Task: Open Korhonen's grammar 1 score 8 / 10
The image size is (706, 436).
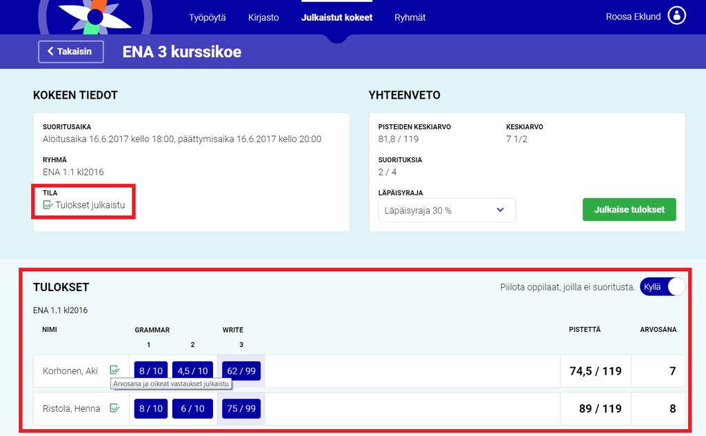Action: coord(151,370)
